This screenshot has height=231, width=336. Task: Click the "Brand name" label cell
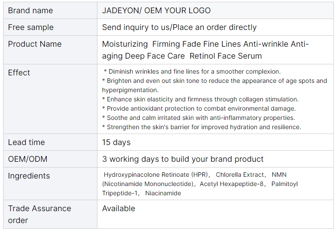(30, 11)
